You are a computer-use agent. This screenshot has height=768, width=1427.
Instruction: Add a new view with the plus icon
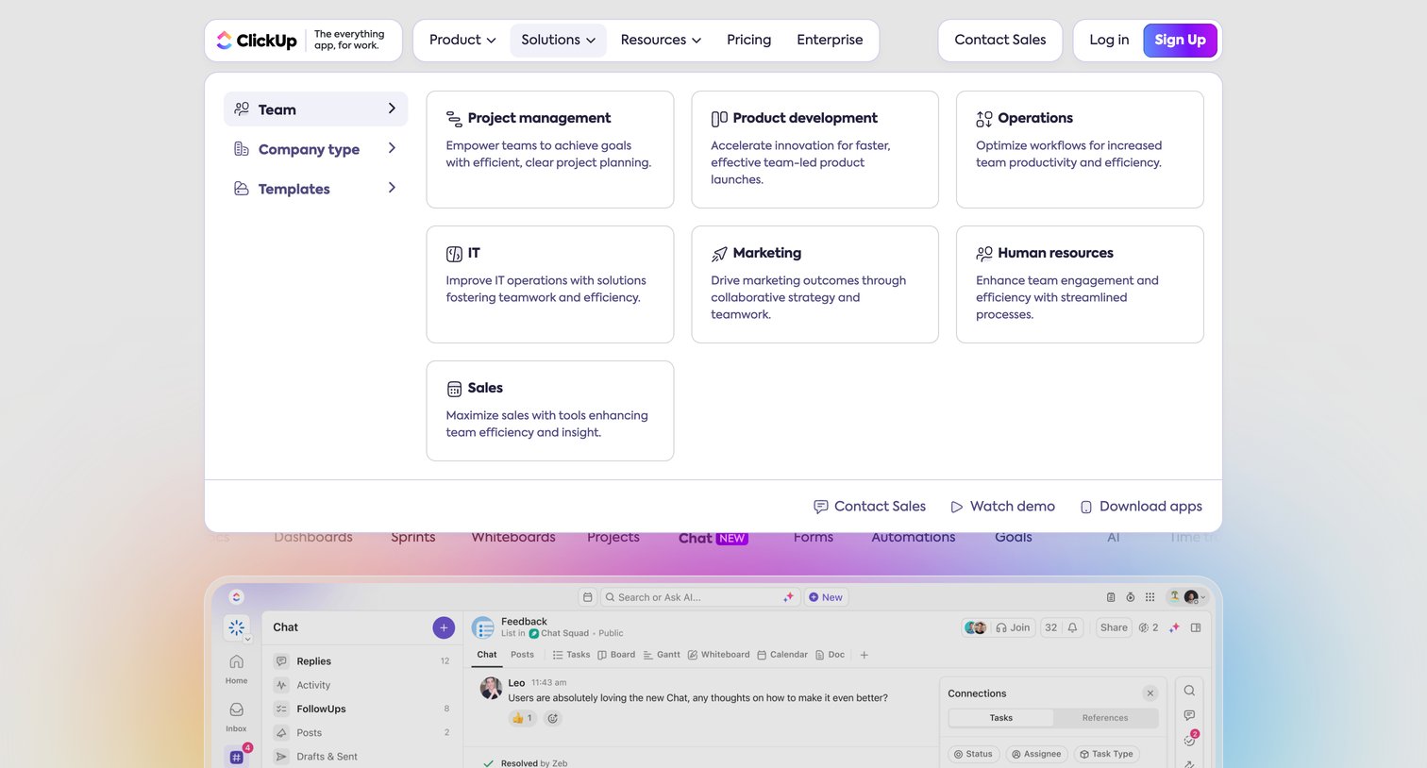coord(864,655)
